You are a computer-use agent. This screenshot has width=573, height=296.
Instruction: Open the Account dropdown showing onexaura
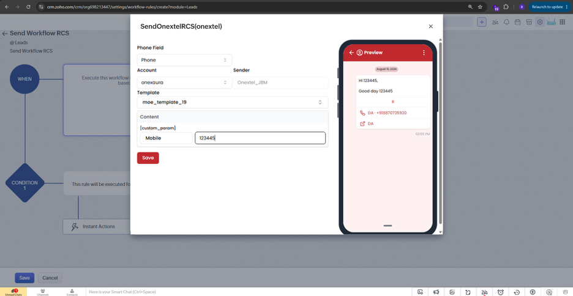pos(184,83)
